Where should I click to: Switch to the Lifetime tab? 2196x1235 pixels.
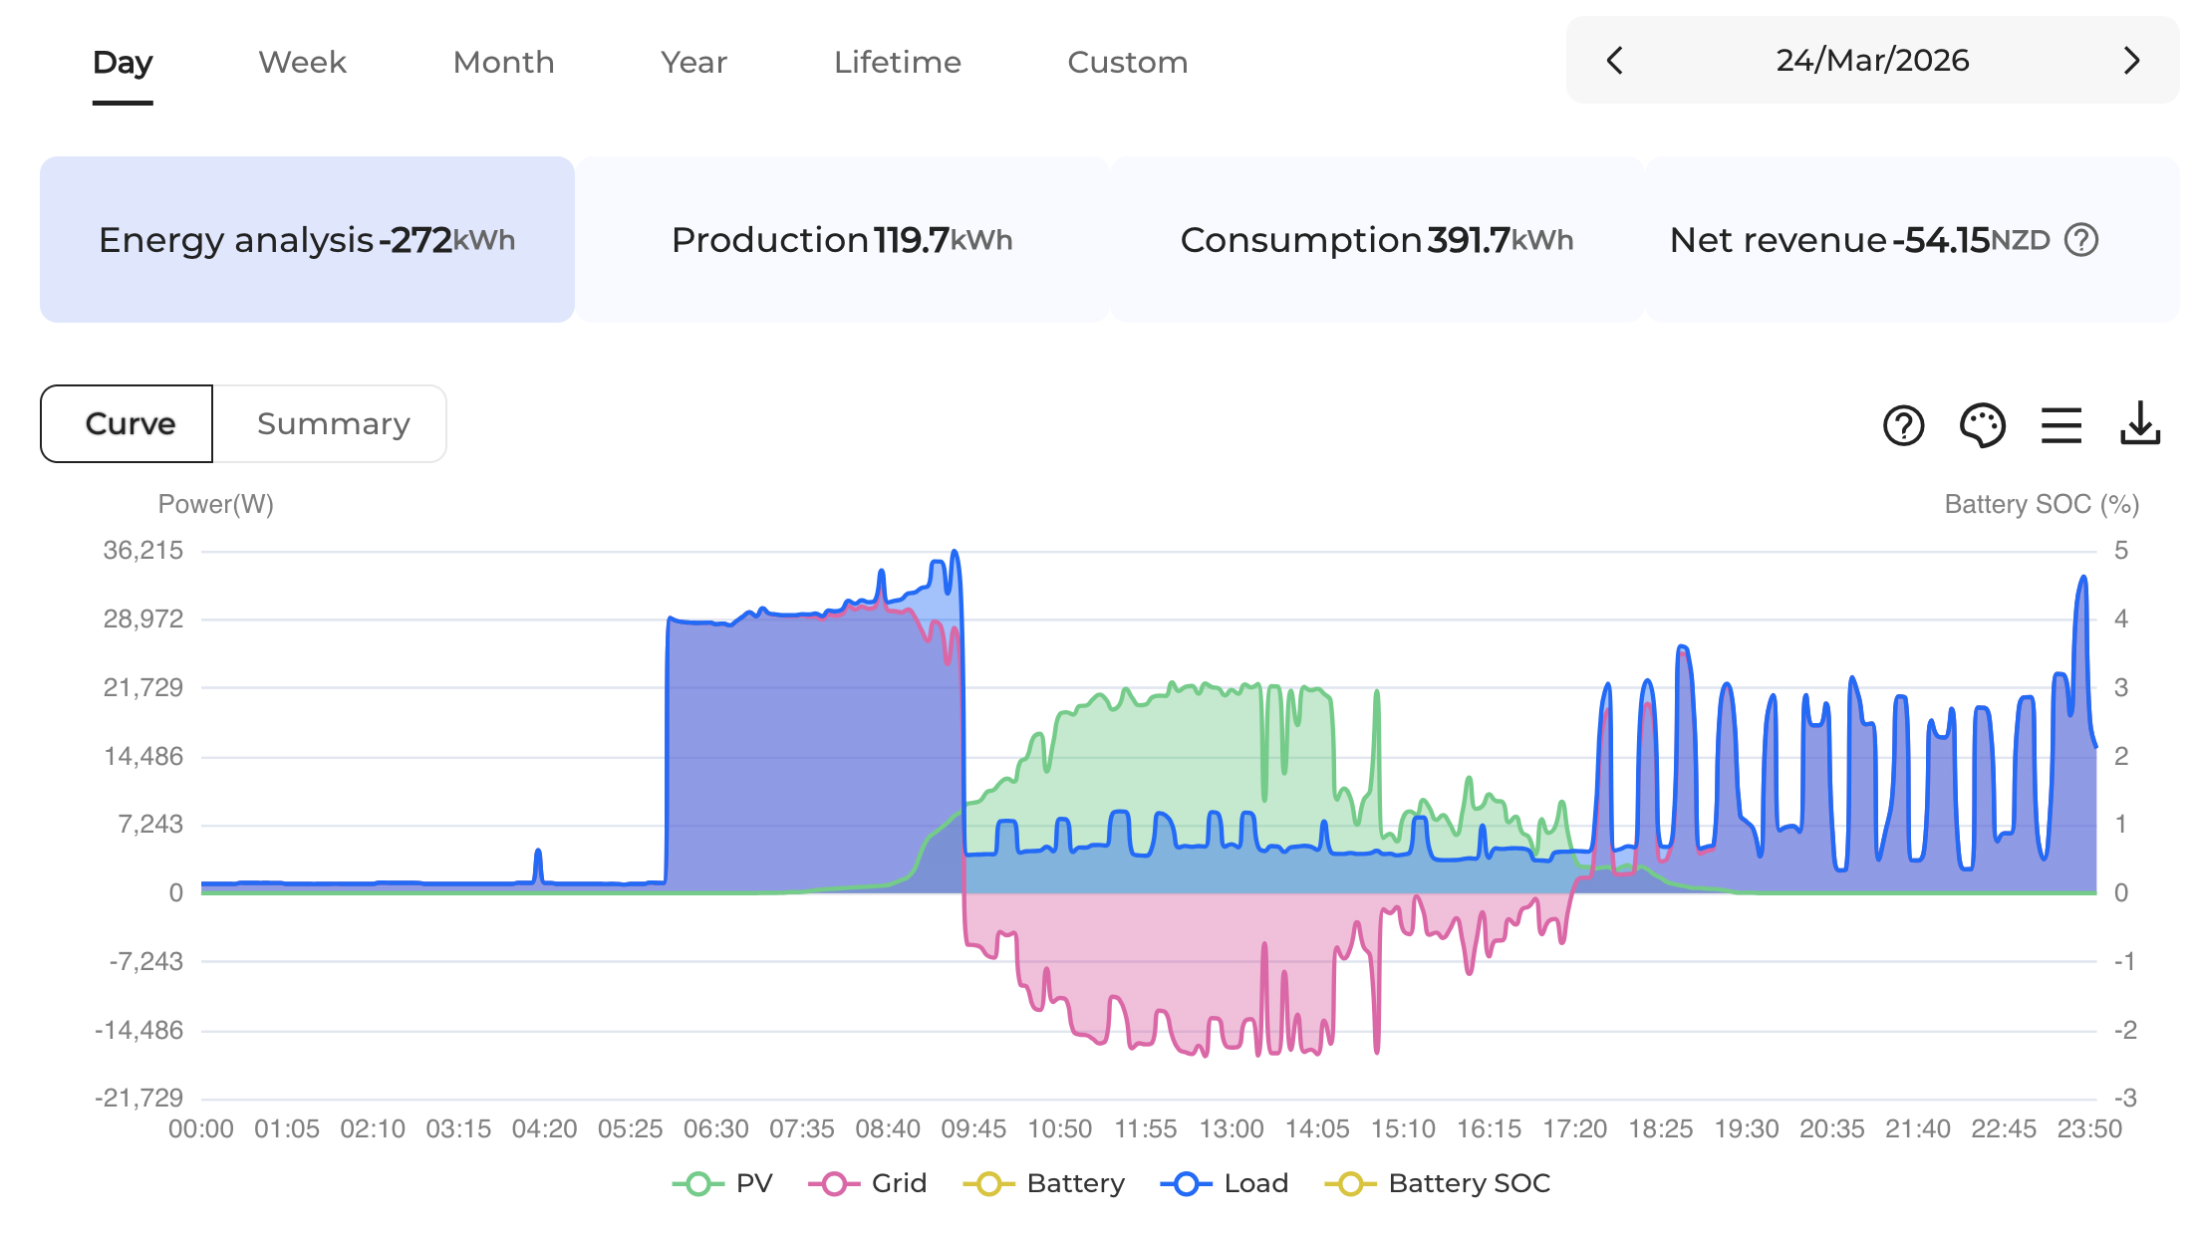coord(897,63)
